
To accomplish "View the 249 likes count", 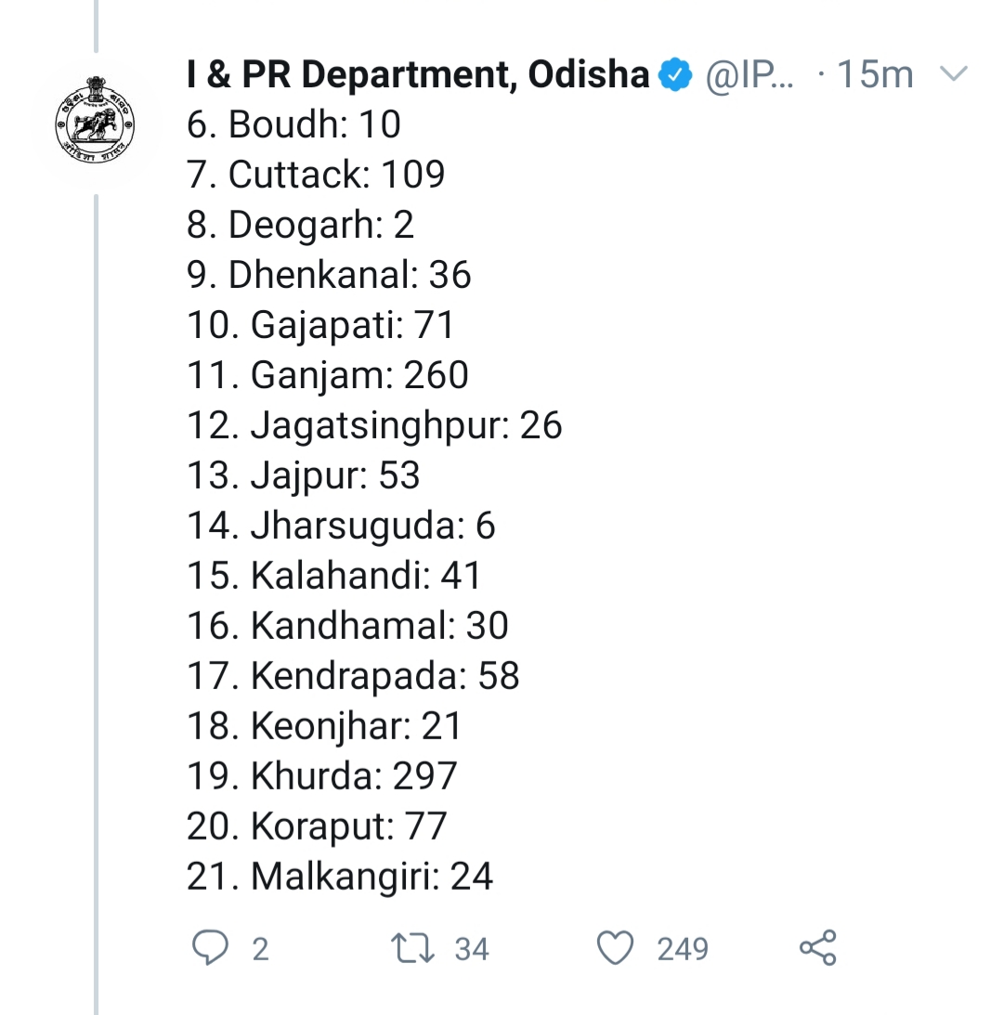I will point(683,949).
